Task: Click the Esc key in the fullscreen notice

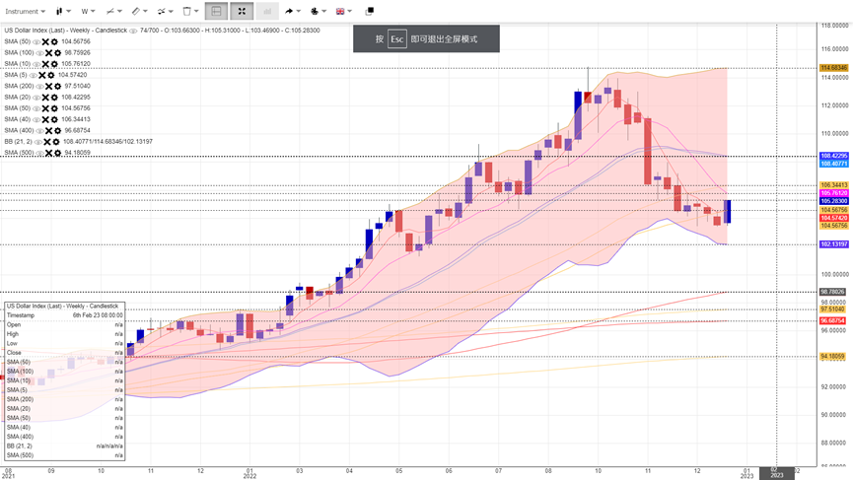Action: coord(397,39)
